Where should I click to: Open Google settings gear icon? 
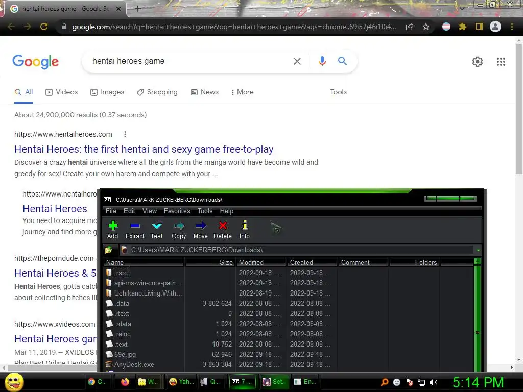click(x=478, y=62)
